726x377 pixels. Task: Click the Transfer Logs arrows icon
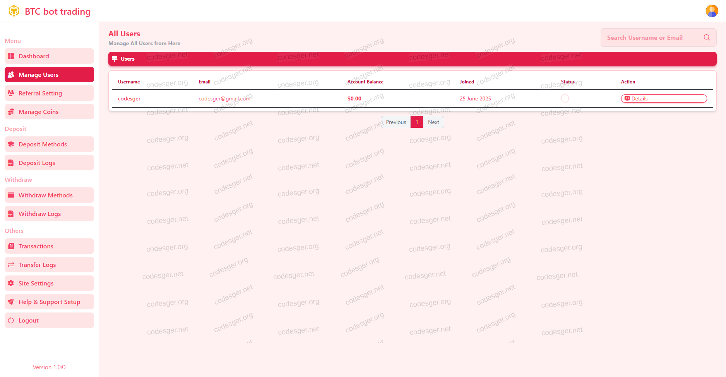[x=11, y=265]
